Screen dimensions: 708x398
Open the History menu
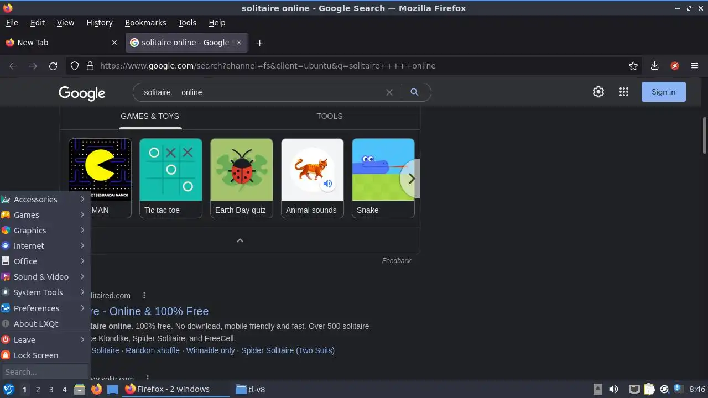tap(100, 23)
